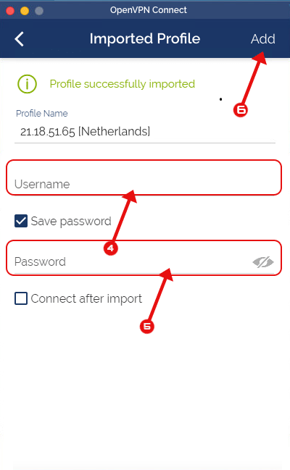Enable the Connect after import checkbox
Viewport: 290px width, 470px height.
tap(21, 298)
